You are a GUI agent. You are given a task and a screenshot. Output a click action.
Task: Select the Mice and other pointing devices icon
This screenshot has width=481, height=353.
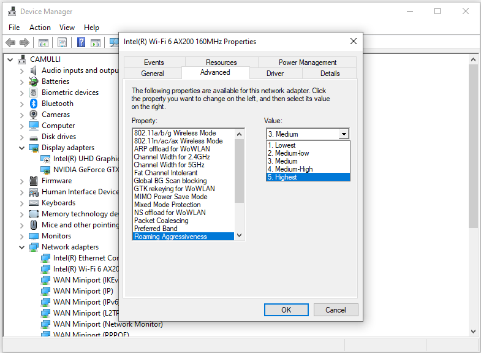tap(34, 225)
